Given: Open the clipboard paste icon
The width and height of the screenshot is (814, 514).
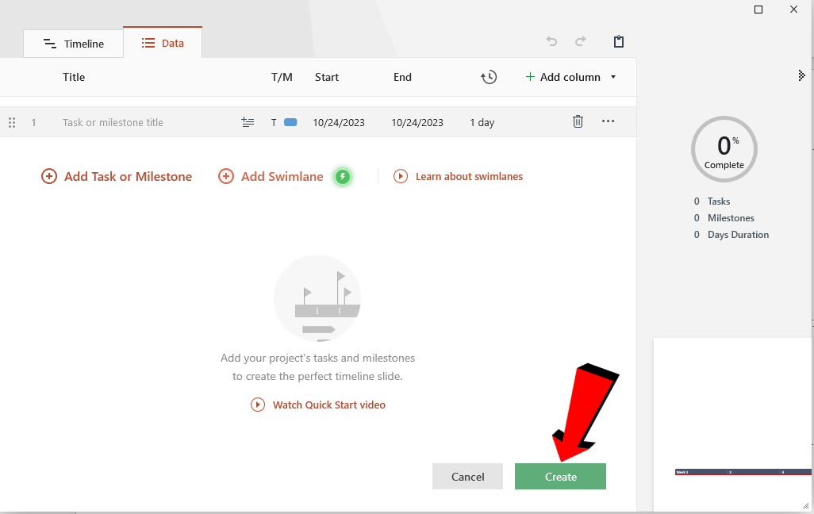Looking at the screenshot, I should (618, 41).
